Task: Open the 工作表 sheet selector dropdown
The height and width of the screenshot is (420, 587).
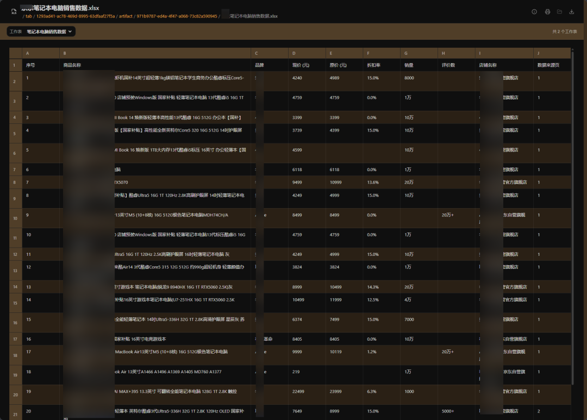Action: (41, 32)
